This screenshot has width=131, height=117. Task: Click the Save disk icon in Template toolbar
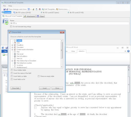point(4,9)
